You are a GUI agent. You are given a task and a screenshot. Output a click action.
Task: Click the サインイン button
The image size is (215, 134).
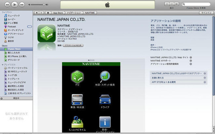point(206,13)
